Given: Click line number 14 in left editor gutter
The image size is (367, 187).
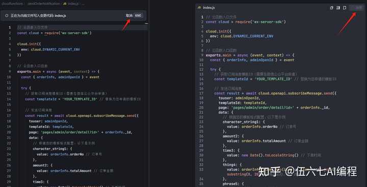Looking at the screenshot, I should coord(9,99).
